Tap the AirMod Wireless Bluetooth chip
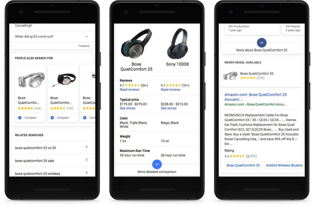The image size is (314, 206). 283,165
